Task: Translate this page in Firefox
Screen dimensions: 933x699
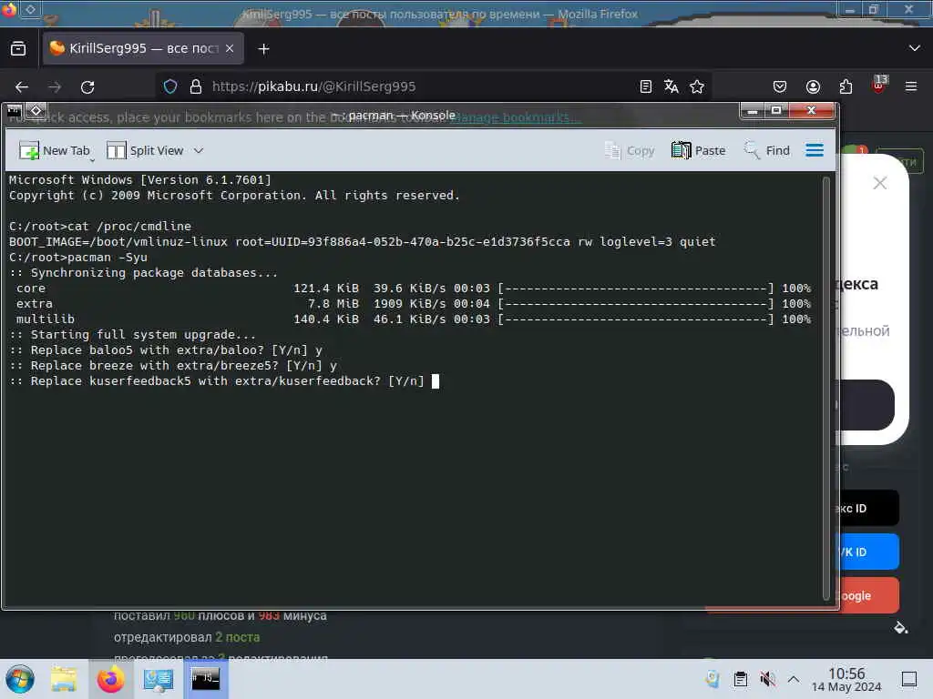Action: 672,86
